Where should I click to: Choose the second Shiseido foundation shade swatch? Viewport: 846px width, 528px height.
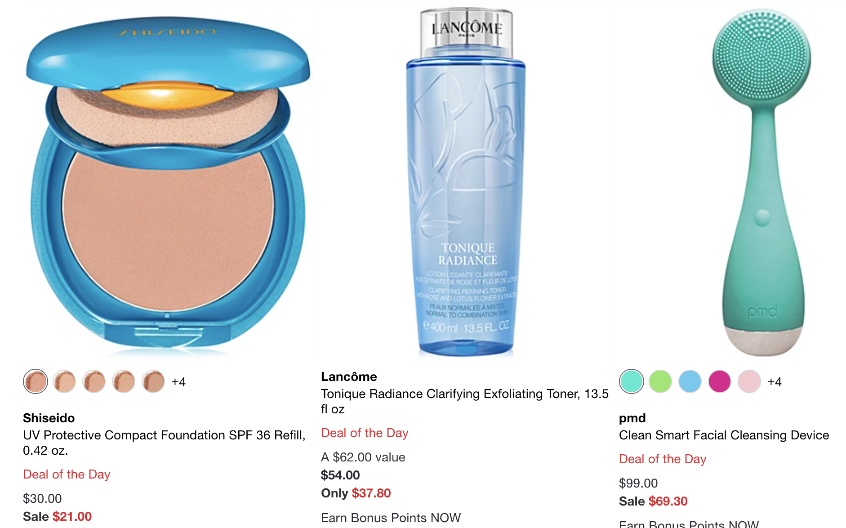(x=64, y=381)
